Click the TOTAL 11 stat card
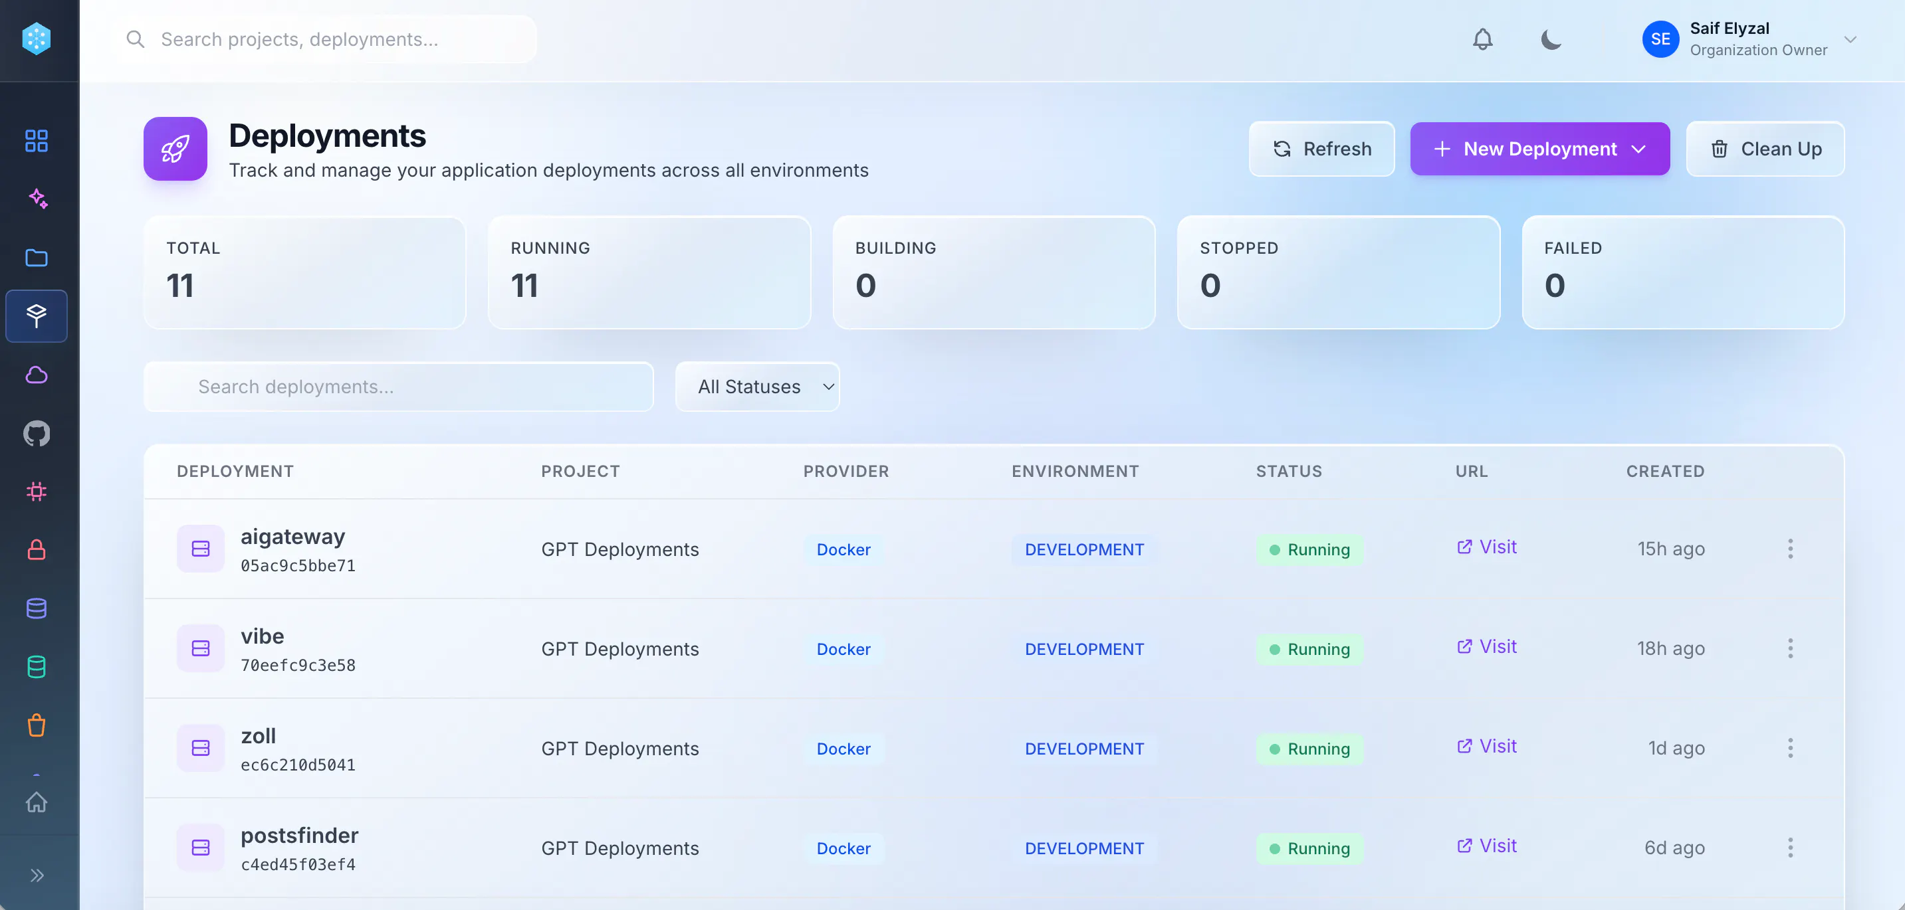Screen dimensions: 1905x910 point(304,273)
